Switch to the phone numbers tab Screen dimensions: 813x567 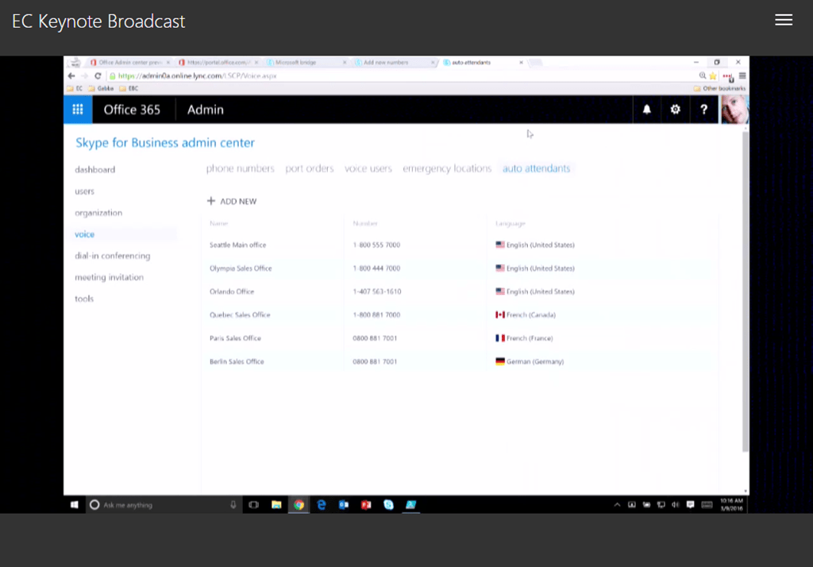[240, 168]
